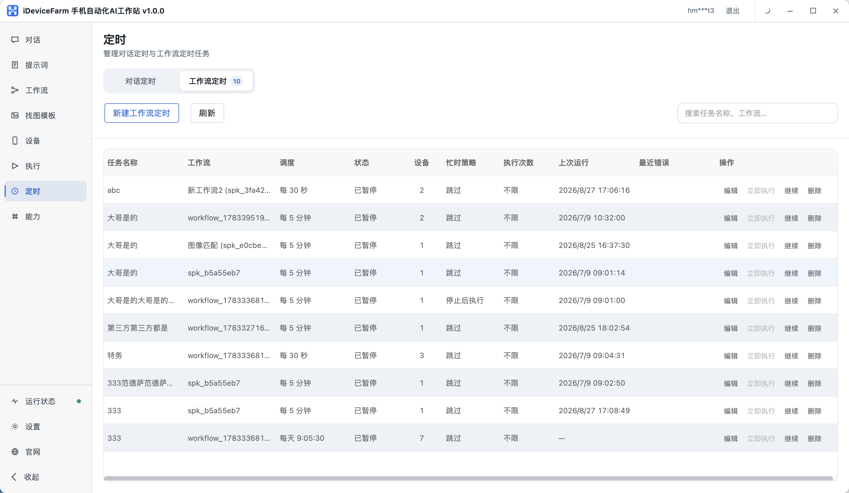Open the 官网 globe icon
849x493 pixels.
[15, 452]
